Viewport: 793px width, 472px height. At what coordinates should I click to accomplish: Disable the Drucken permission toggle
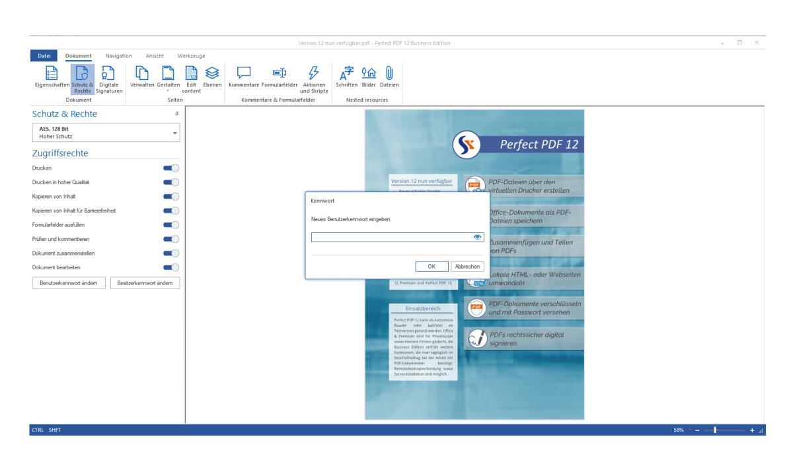(170, 168)
